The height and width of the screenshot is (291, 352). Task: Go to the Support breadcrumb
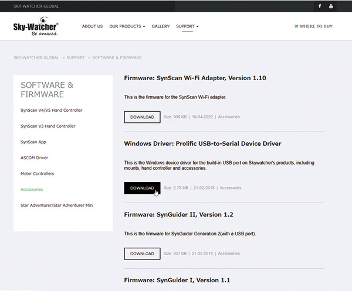click(x=76, y=58)
